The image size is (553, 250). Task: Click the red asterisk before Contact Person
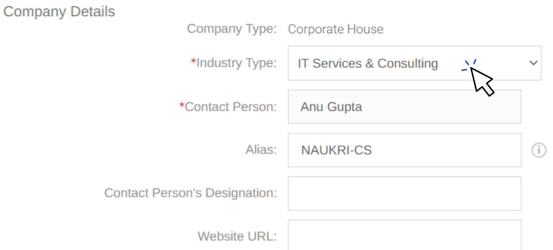(182, 106)
